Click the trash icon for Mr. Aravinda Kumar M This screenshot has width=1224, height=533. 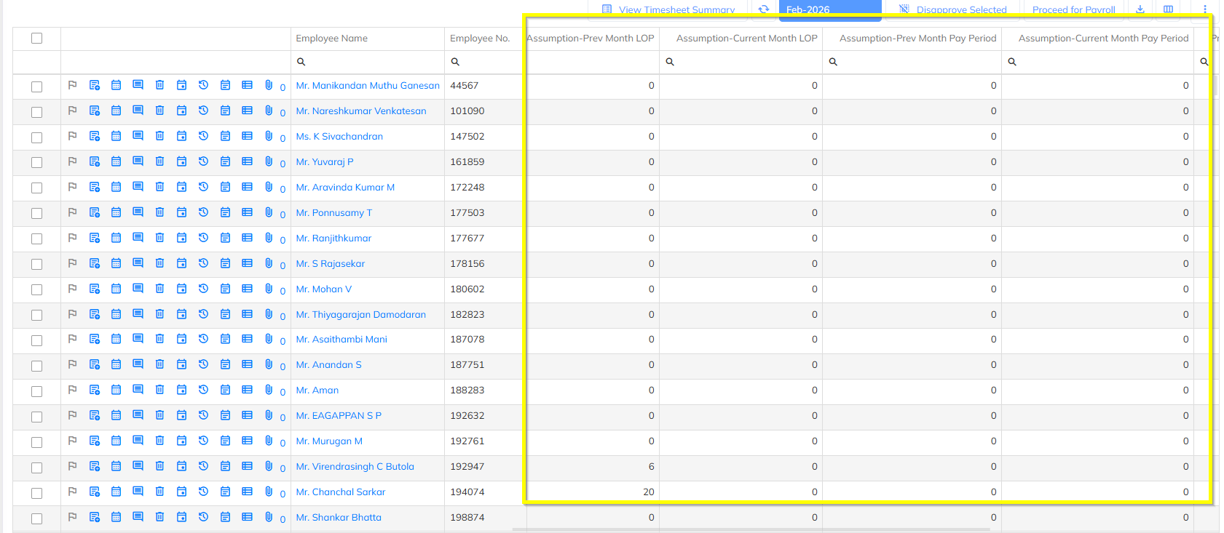tap(159, 187)
